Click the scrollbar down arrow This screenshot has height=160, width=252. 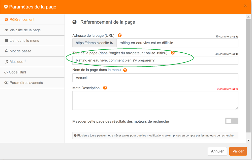coord(248,140)
